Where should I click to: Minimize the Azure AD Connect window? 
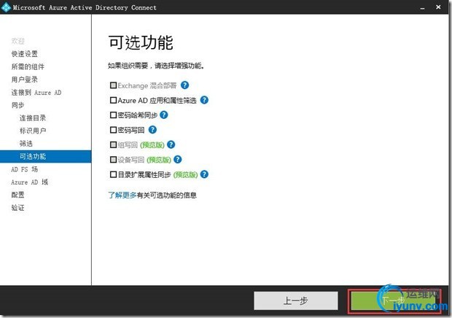point(422,8)
